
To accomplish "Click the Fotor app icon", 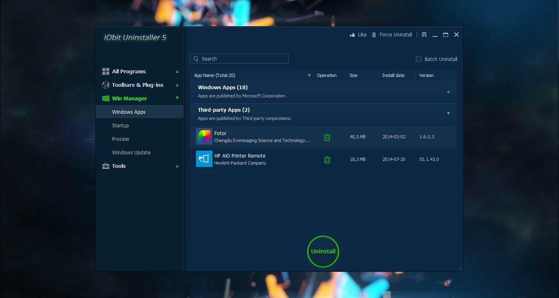I will [x=204, y=136].
